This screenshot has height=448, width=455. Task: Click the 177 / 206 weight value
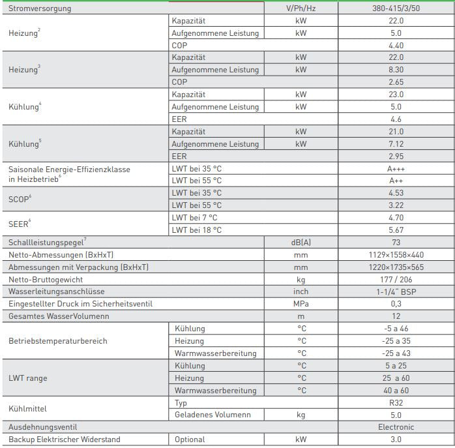396,279
